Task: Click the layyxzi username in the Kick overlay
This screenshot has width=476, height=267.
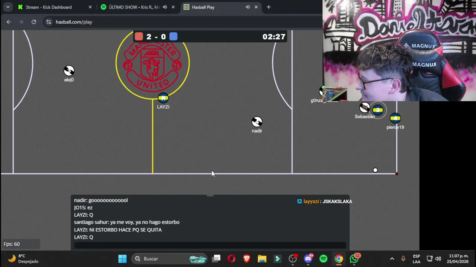Action: point(311,201)
